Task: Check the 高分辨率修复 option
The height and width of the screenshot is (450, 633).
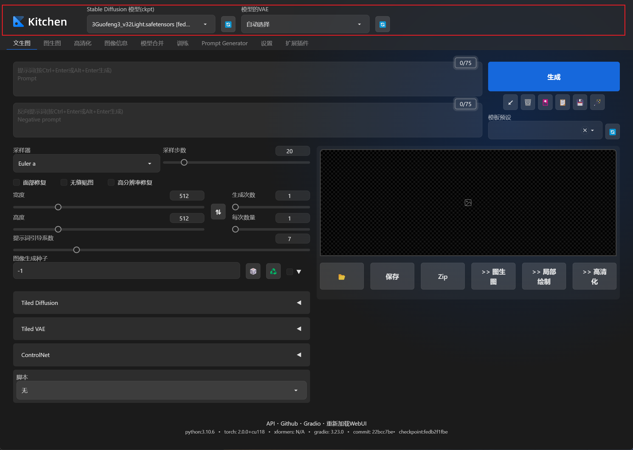Action: tap(111, 182)
